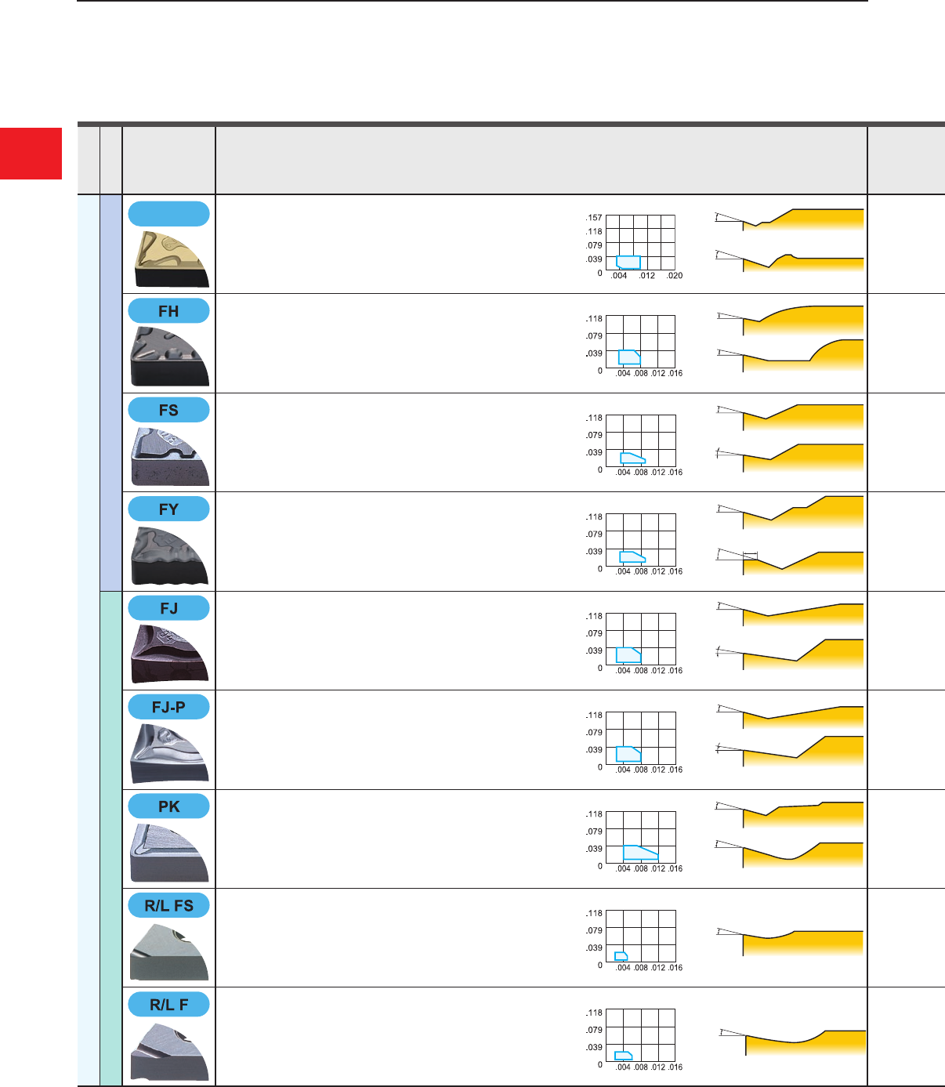Click the red section tab at left edge
This screenshot has width=945, height=1087.
point(31,154)
